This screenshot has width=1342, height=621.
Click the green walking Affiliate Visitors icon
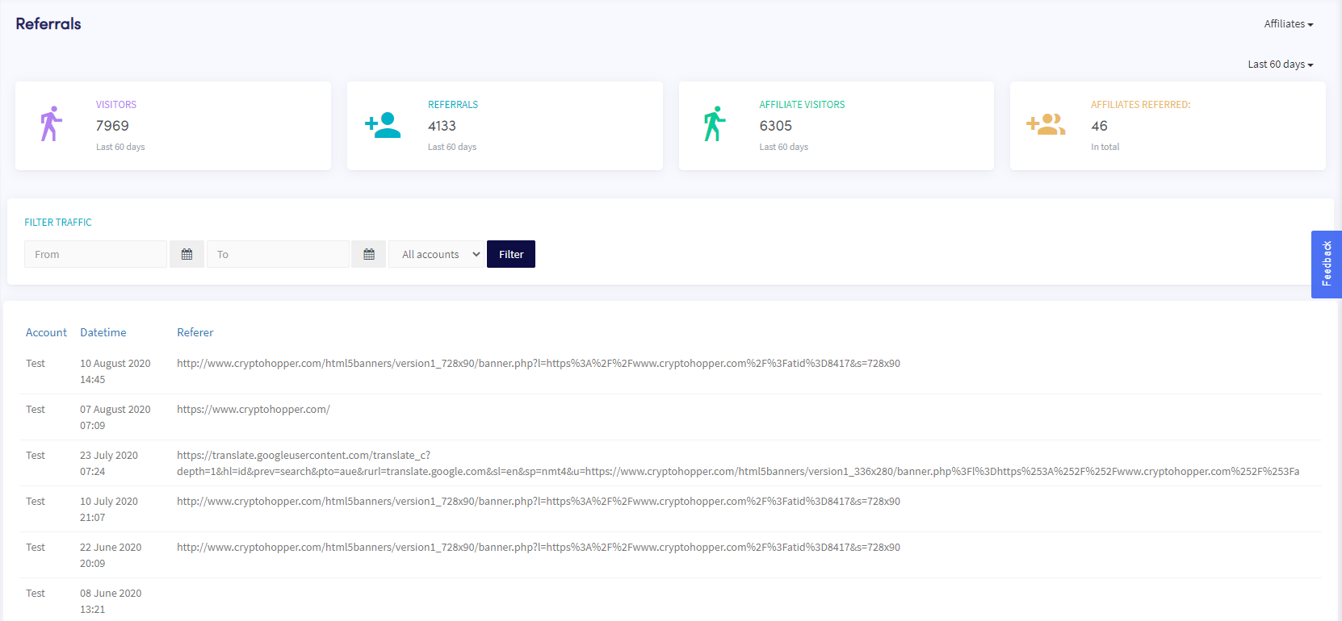(x=715, y=124)
